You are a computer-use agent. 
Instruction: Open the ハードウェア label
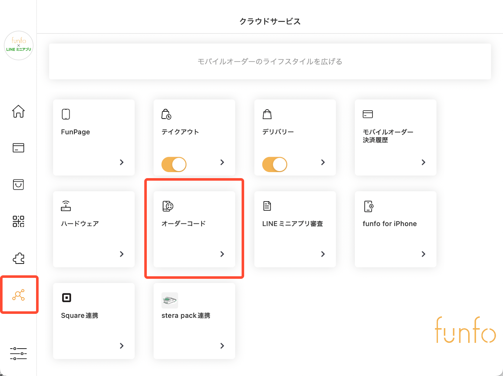[x=80, y=224]
